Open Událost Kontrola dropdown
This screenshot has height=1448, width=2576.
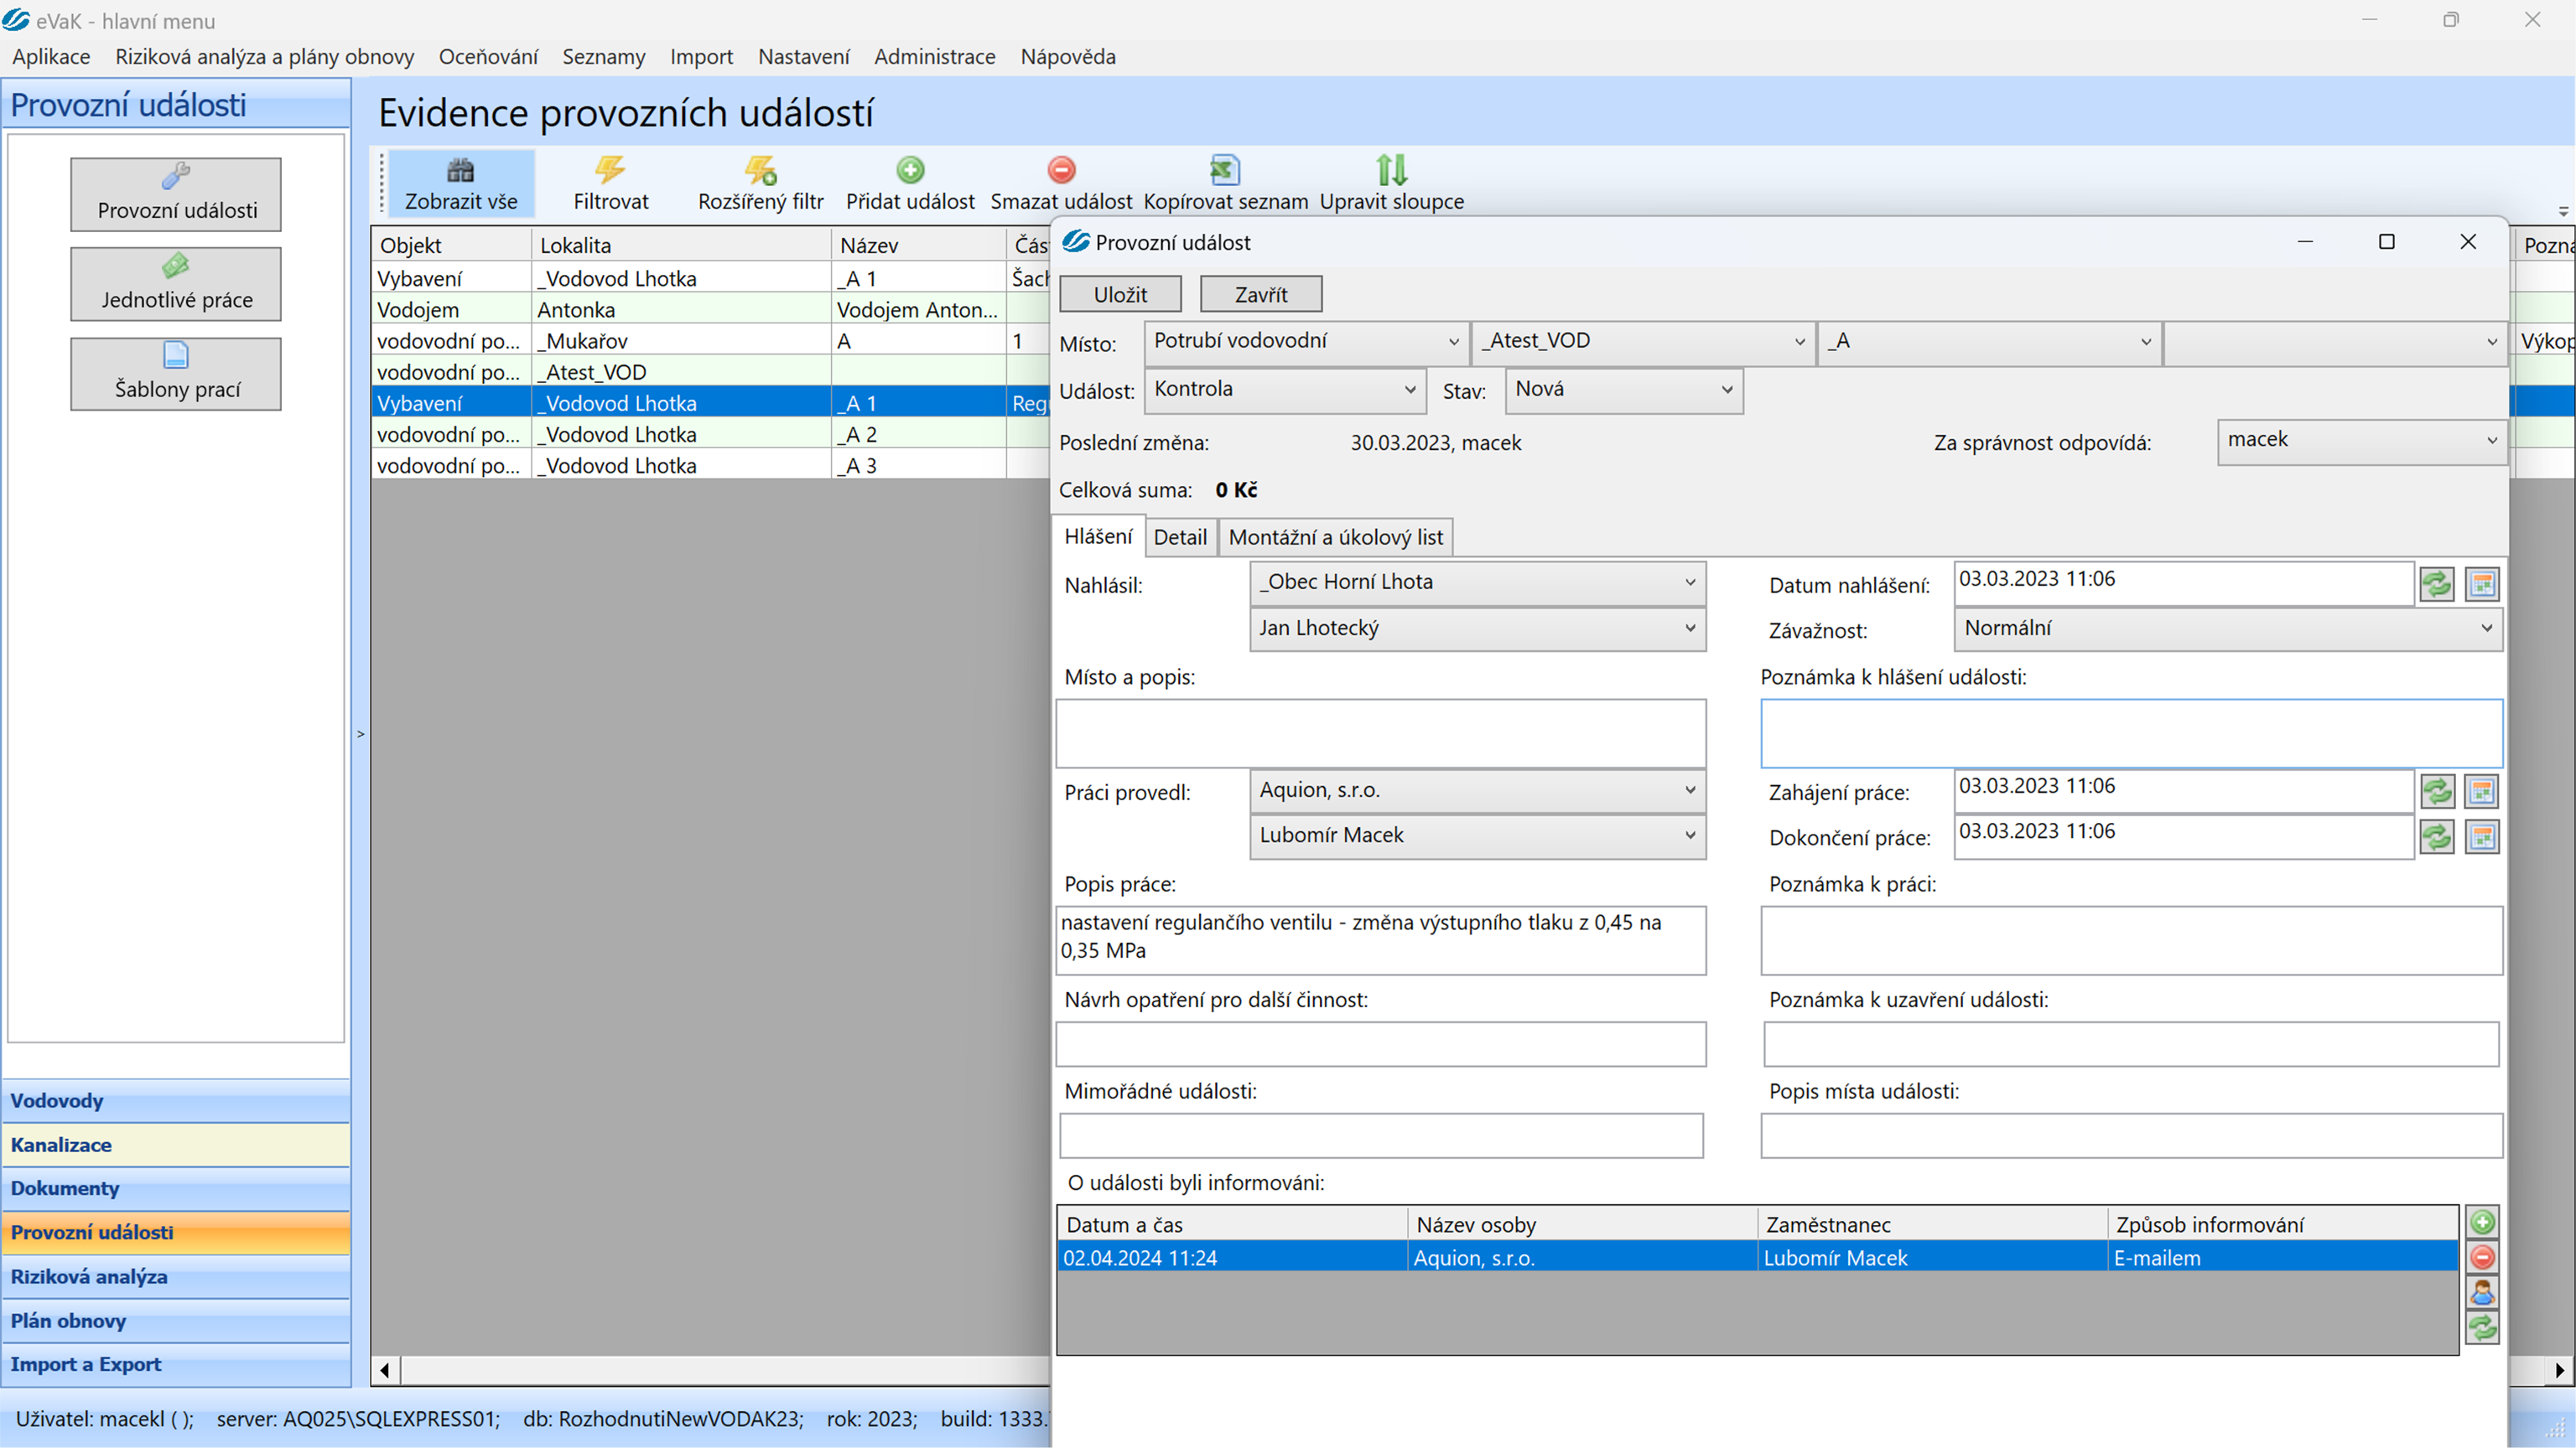point(1284,390)
